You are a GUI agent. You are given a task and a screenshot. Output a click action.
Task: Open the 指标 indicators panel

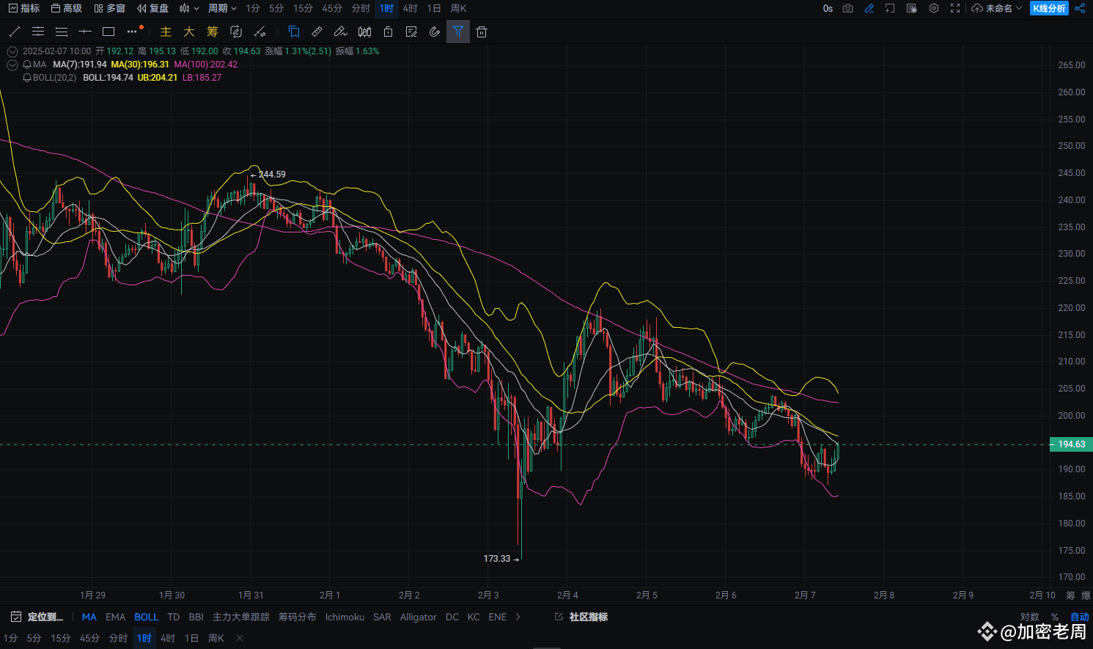point(24,8)
